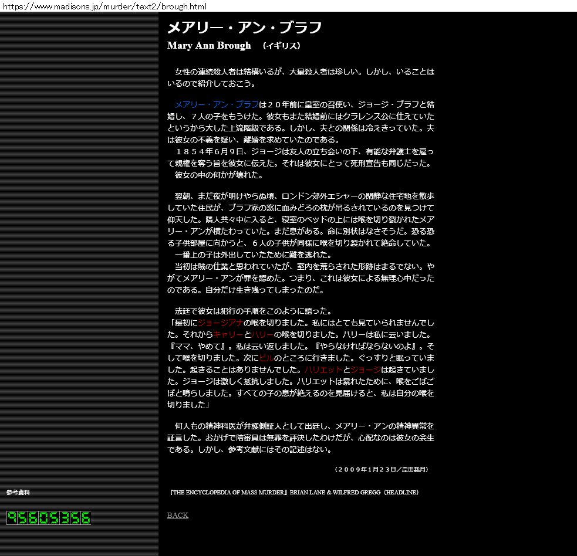The image size is (577, 556).
Task: Click the opening paragraph starting 女性の連続殺人者
Action: point(301,77)
